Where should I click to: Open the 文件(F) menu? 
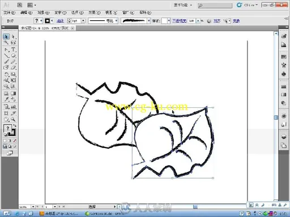9,12
